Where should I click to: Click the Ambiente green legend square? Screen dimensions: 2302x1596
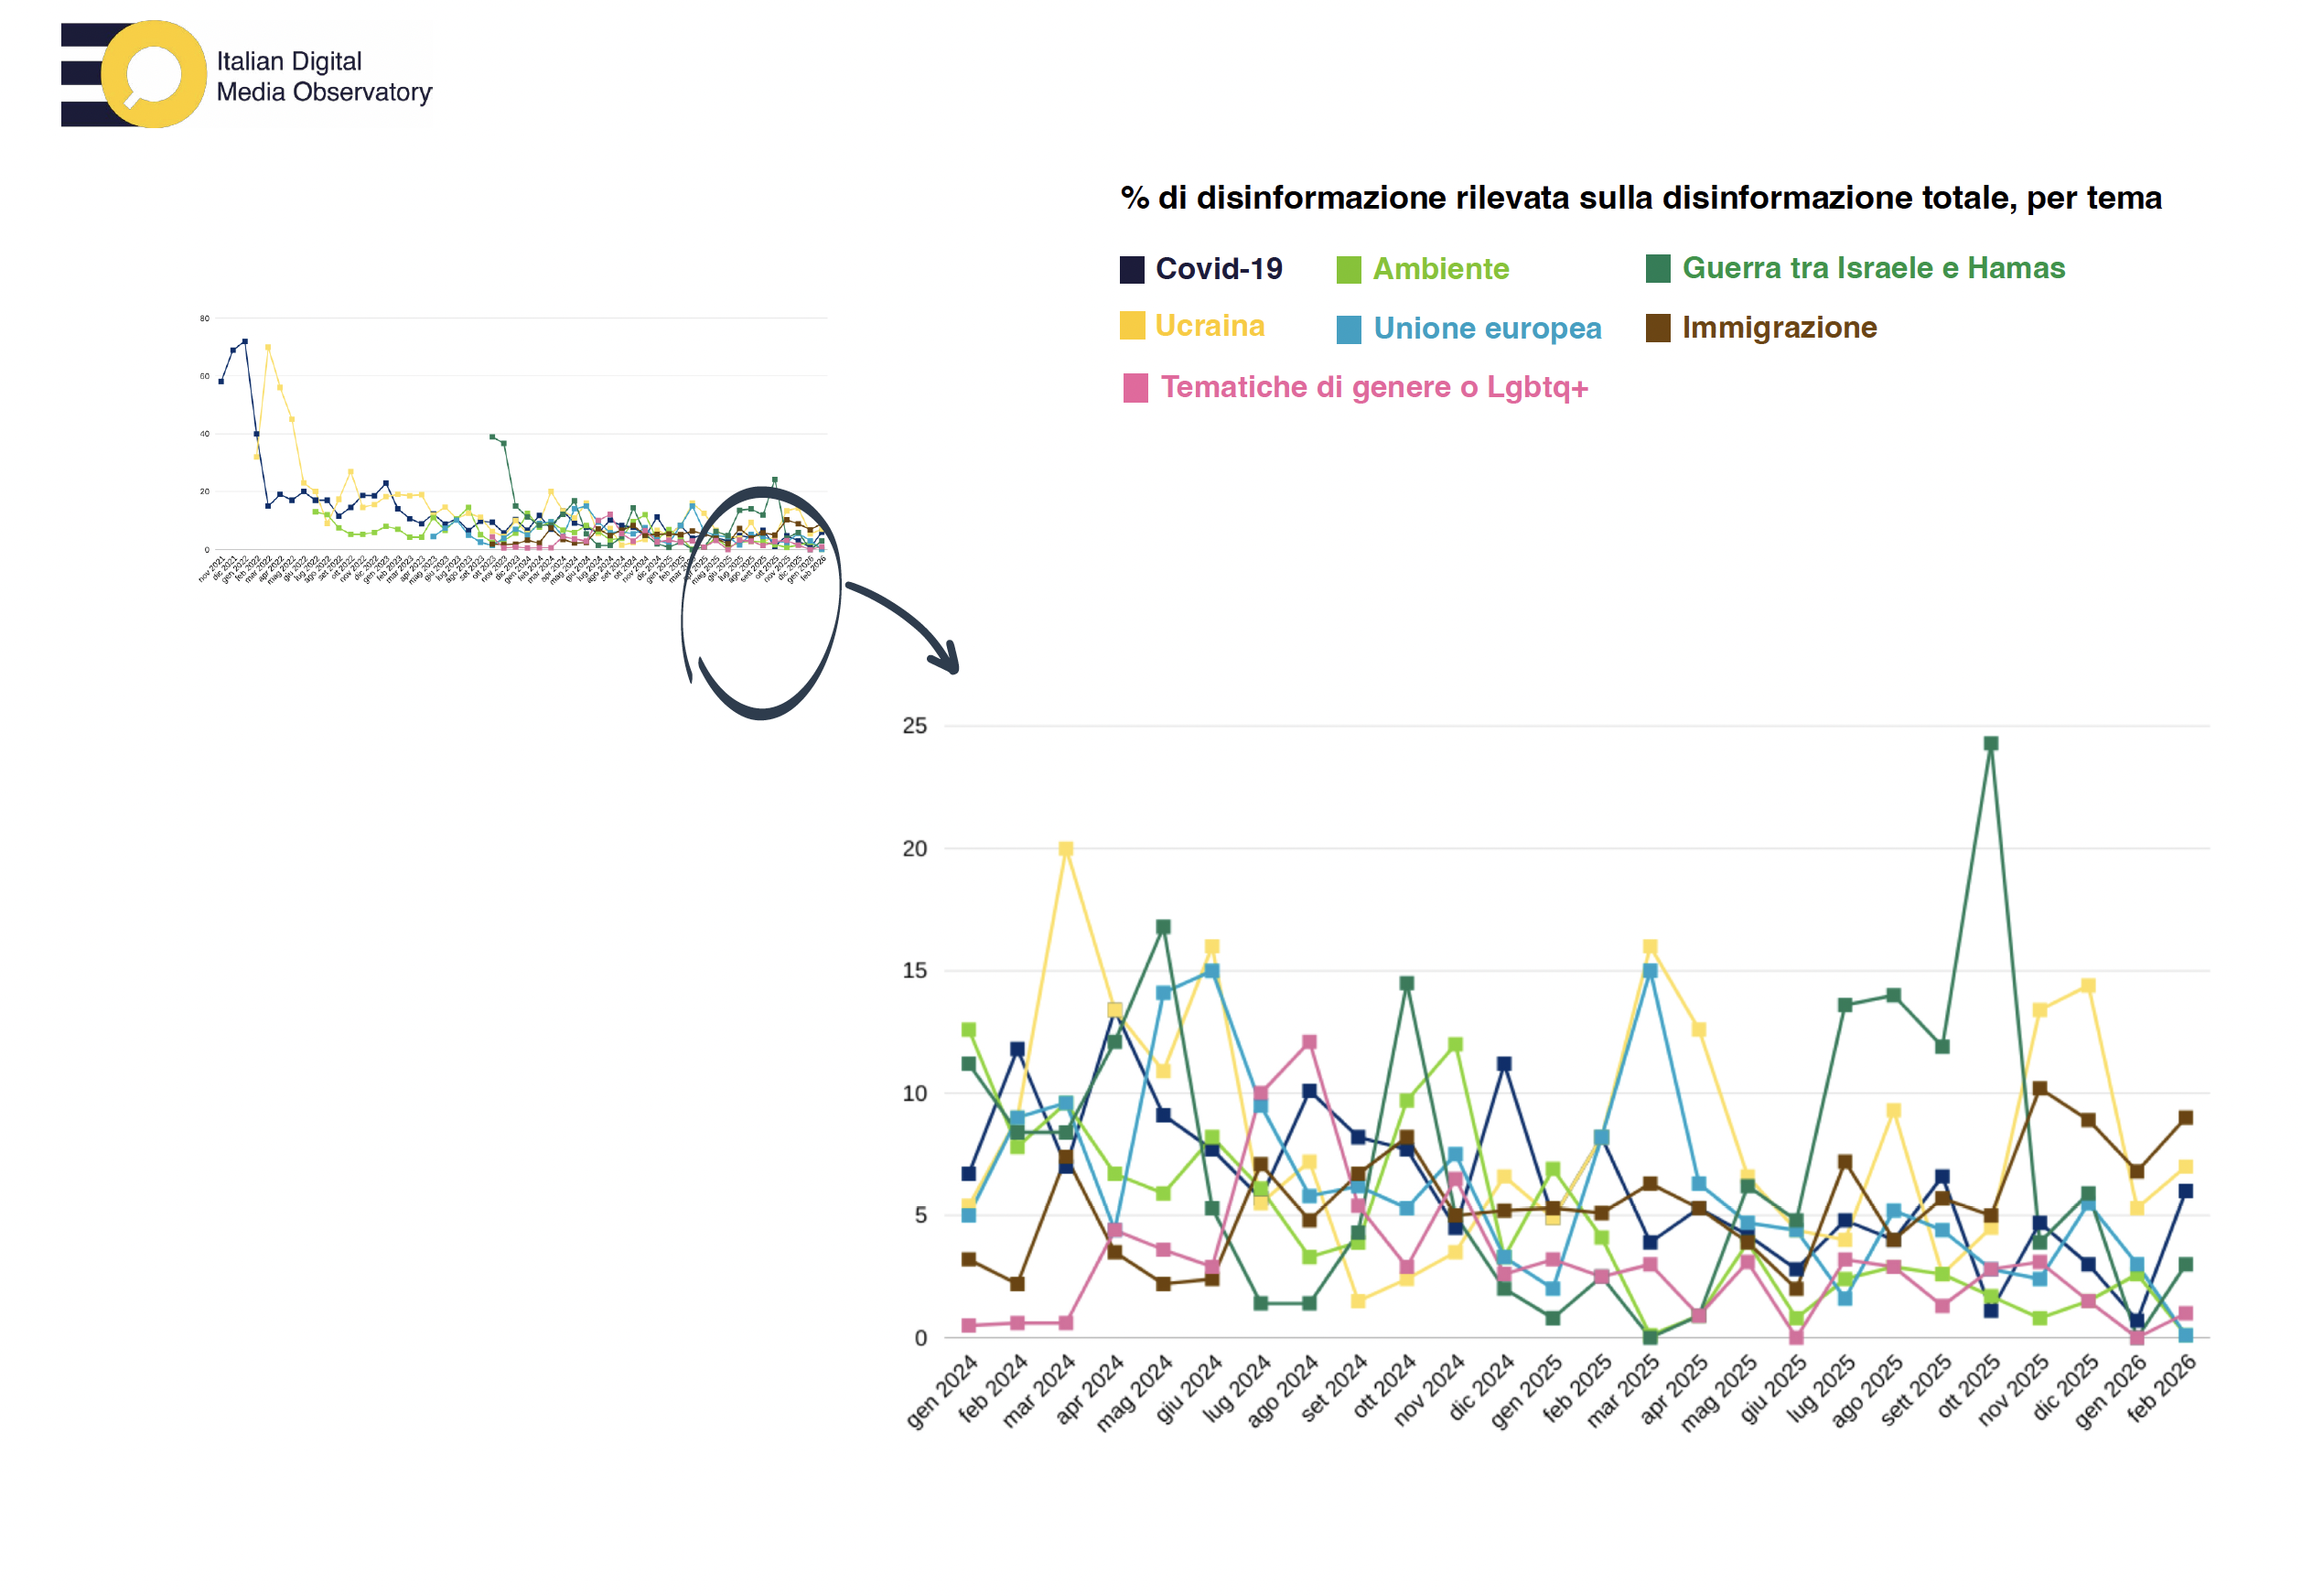[x=1349, y=270]
